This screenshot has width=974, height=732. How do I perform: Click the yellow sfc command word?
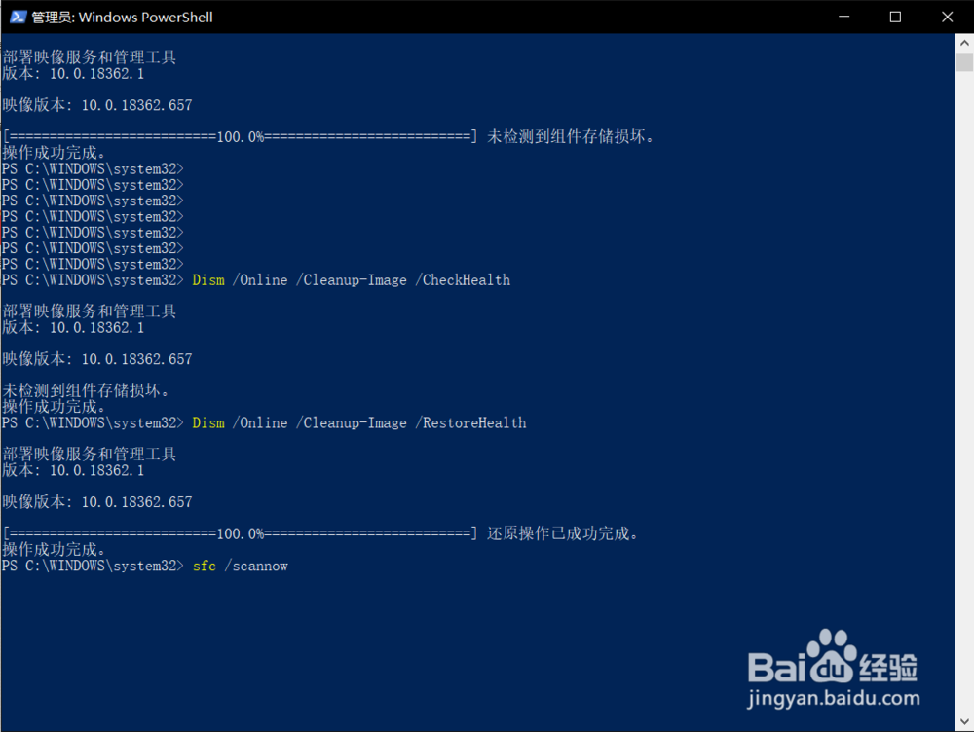[205, 566]
